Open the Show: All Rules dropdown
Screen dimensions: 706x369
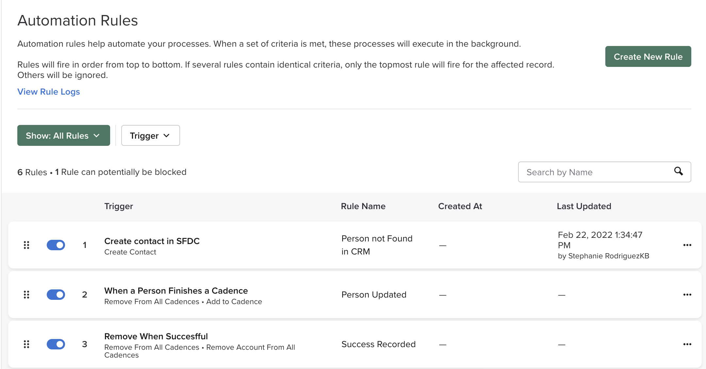(x=63, y=135)
